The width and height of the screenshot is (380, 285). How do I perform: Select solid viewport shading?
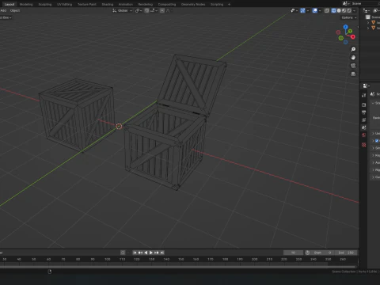pos(339,10)
